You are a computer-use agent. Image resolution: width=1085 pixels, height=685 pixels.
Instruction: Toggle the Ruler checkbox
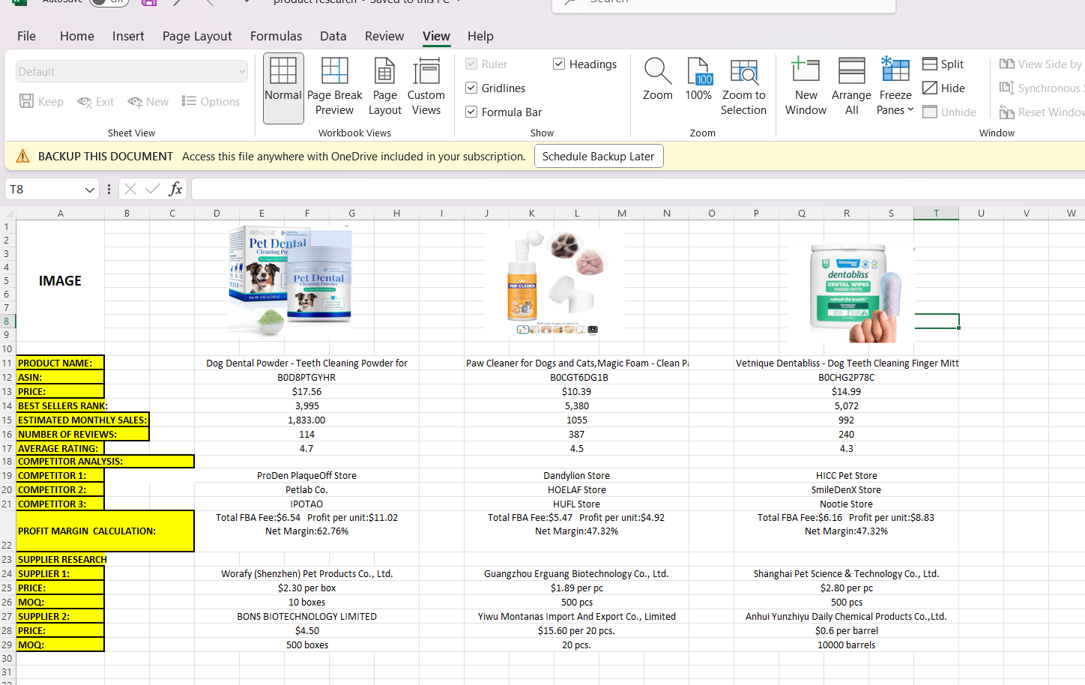pyautogui.click(x=471, y=64)
